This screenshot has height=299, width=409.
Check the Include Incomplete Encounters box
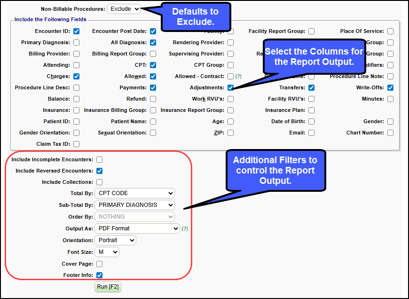[x=99, y=160]
